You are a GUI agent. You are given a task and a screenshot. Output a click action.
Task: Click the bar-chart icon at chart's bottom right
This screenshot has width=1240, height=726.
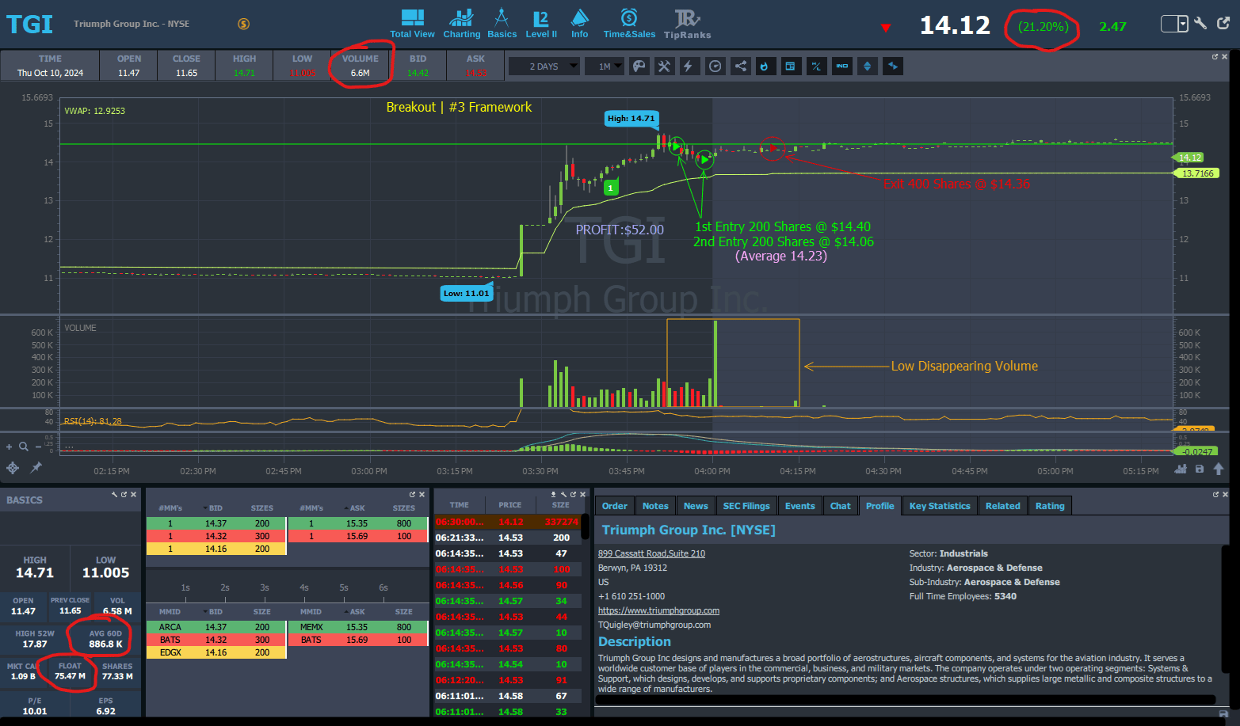pyautogui.click(x=1181, y=469)
